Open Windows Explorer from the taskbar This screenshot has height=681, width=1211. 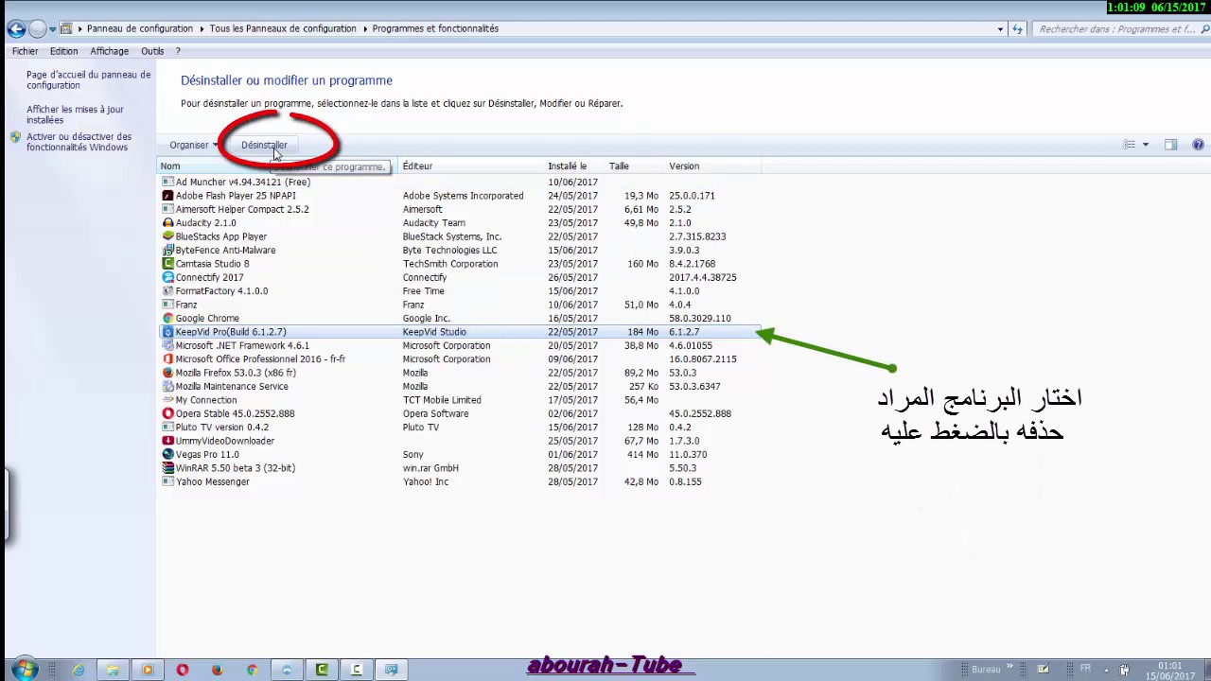pos(113,670)
